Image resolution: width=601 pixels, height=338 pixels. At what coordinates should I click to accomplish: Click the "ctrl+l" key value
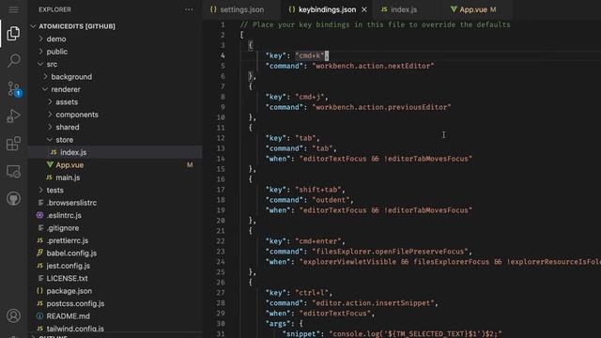click(x=312, y=293)
